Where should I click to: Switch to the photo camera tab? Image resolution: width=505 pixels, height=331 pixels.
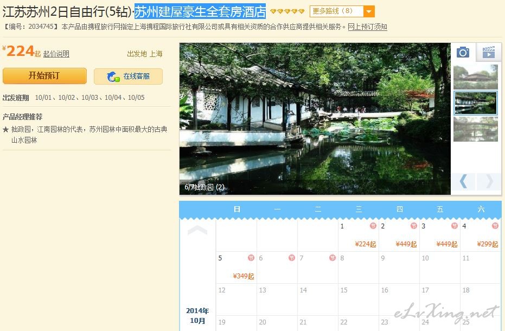tap(463, 52)
